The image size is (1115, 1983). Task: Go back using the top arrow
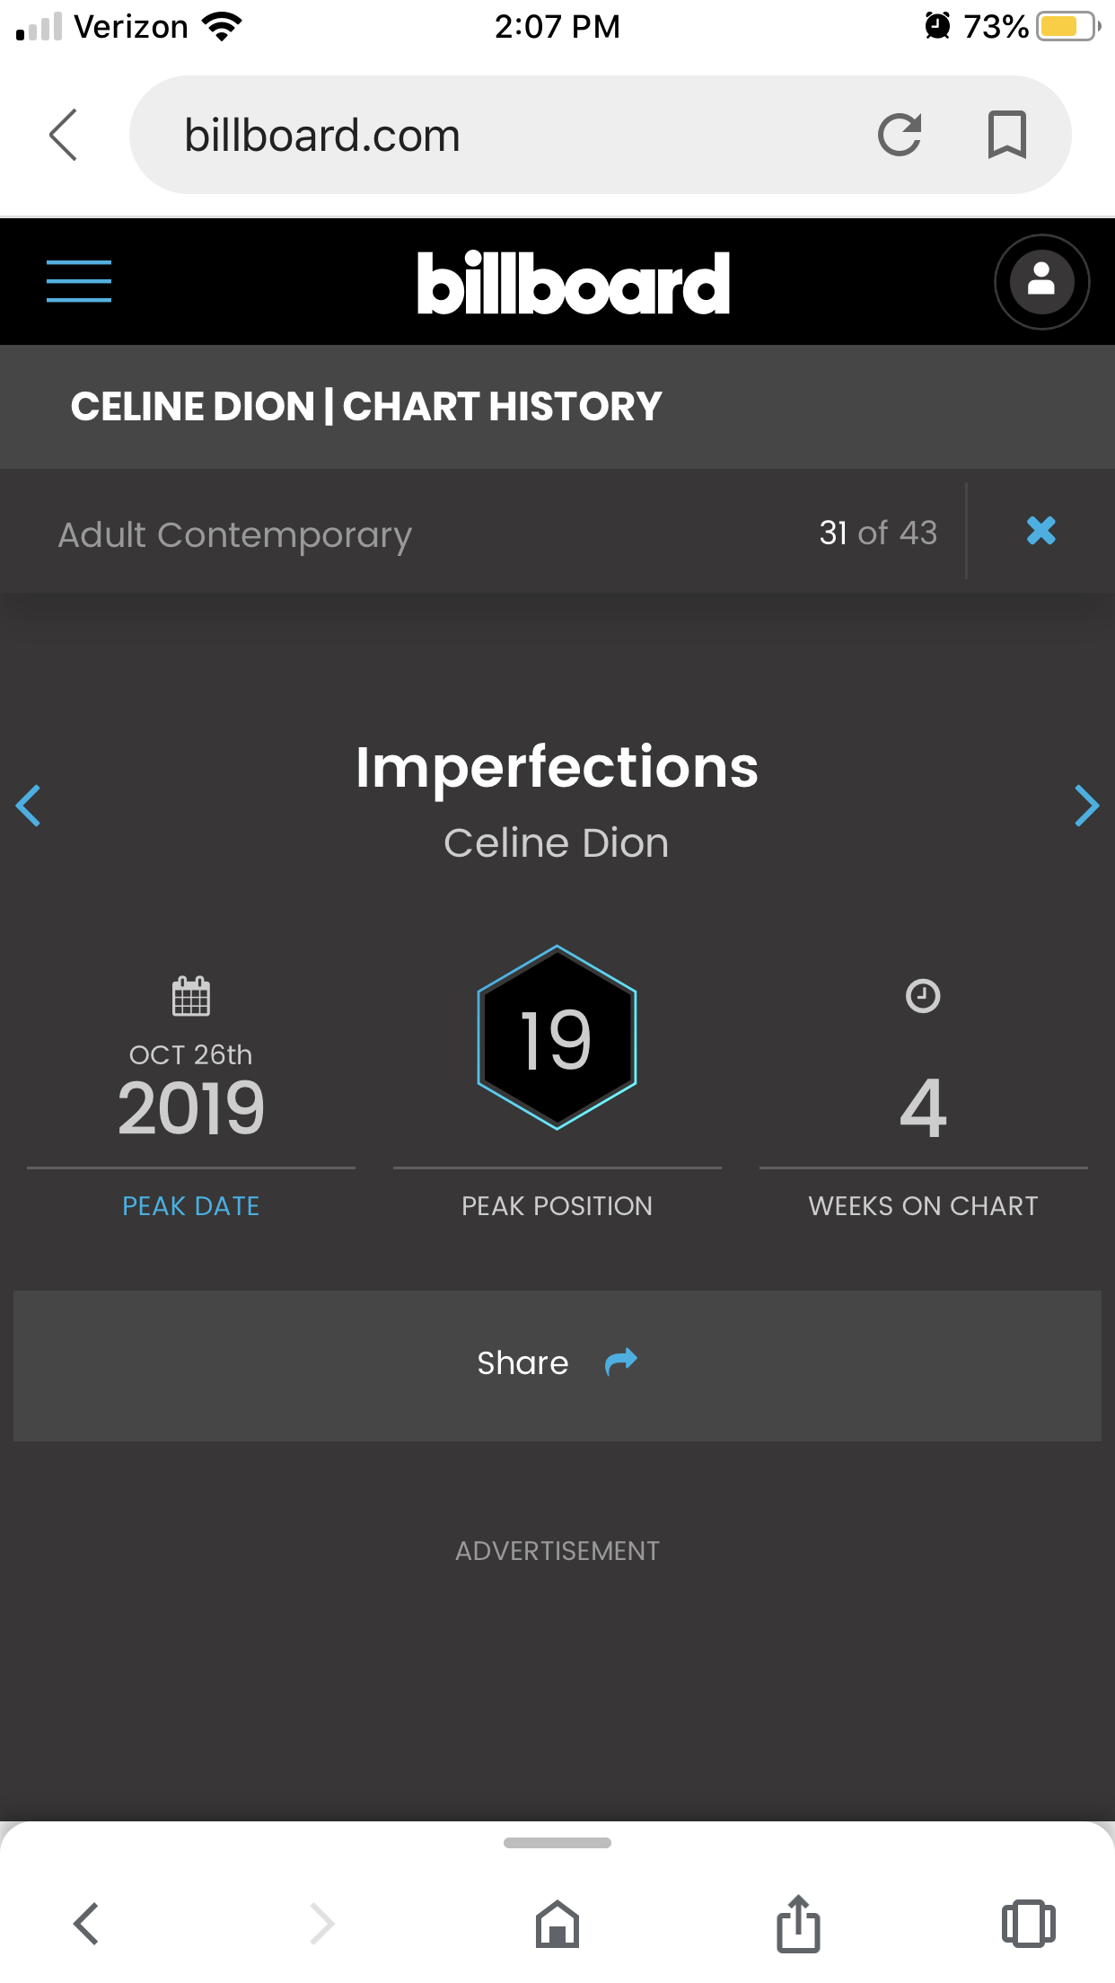coord(63,136)
